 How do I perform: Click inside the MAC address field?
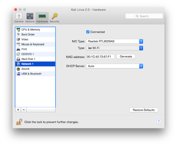click(x=100, y=57)
